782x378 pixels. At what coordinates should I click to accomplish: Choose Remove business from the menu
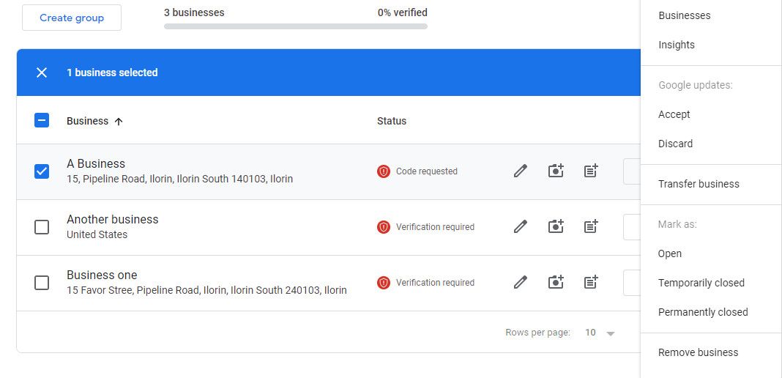pos(698,352)
